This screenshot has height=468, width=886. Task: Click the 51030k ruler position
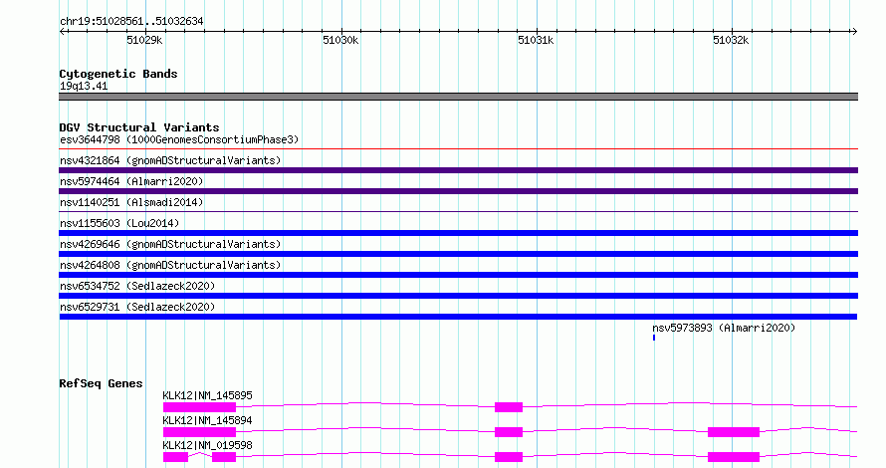[x=340, y=40]
